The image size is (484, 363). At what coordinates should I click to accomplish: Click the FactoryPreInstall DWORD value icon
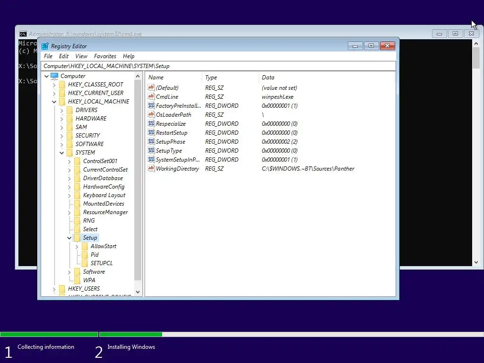coord(151,105)
